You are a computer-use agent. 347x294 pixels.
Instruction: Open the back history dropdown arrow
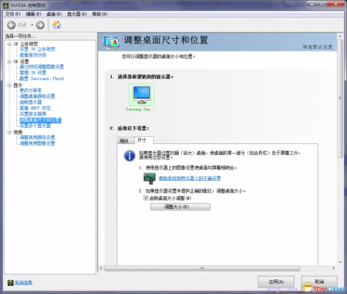pyautogui.click(x=32, y=25)
